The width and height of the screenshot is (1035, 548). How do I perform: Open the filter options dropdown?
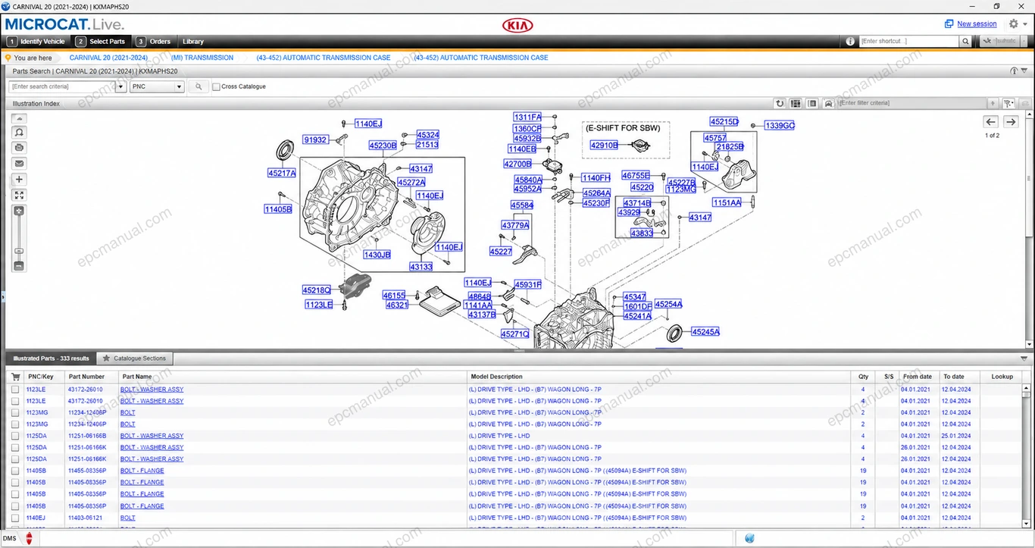(1008, 103)
